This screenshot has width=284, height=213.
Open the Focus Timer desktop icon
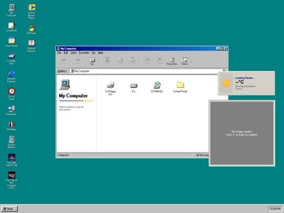tap(12, 94)
